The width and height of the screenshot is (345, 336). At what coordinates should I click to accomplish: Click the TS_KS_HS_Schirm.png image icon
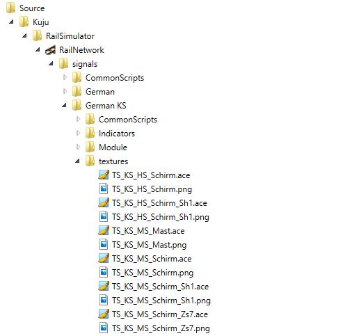[104, 189]
